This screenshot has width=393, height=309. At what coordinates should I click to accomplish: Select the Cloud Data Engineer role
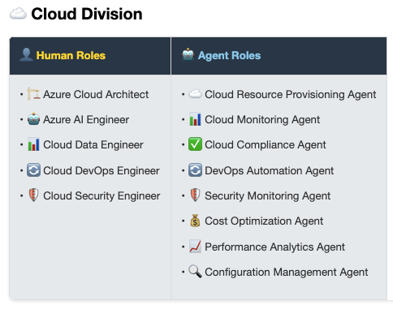[x=93, y=145]
